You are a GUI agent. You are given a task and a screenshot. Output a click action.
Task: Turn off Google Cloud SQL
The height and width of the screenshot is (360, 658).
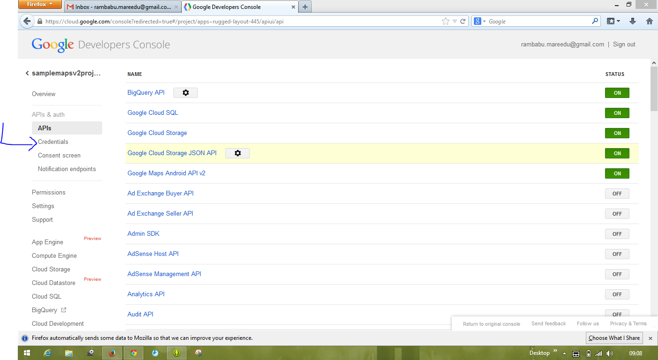[617, 113]
